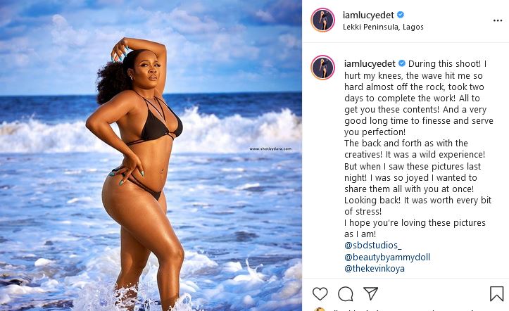Share the post via the paper plane icon

click(x=371, y=293)
